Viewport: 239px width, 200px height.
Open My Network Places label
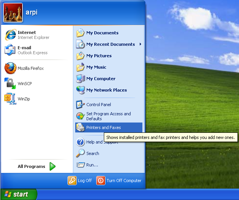pyautogui.click(x=107, y=90)
